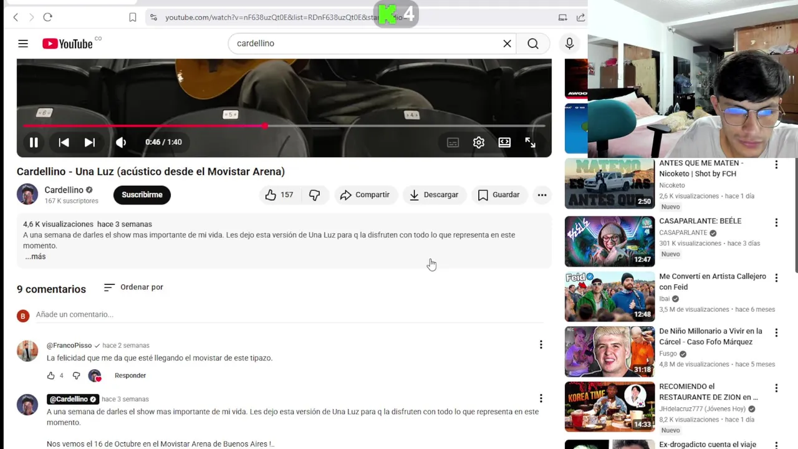This screenshot has width=798, height=449.
Task: Open site info icon in address bar
Action: point(153,17)
